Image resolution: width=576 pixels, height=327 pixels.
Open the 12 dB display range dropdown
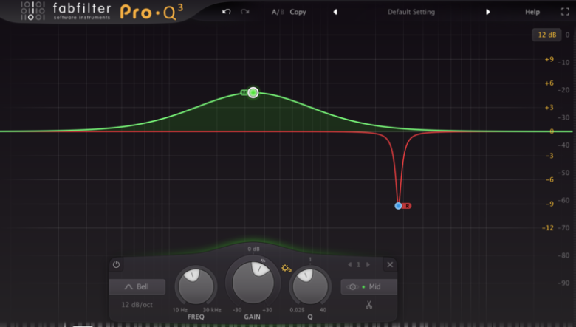point(546,35)
